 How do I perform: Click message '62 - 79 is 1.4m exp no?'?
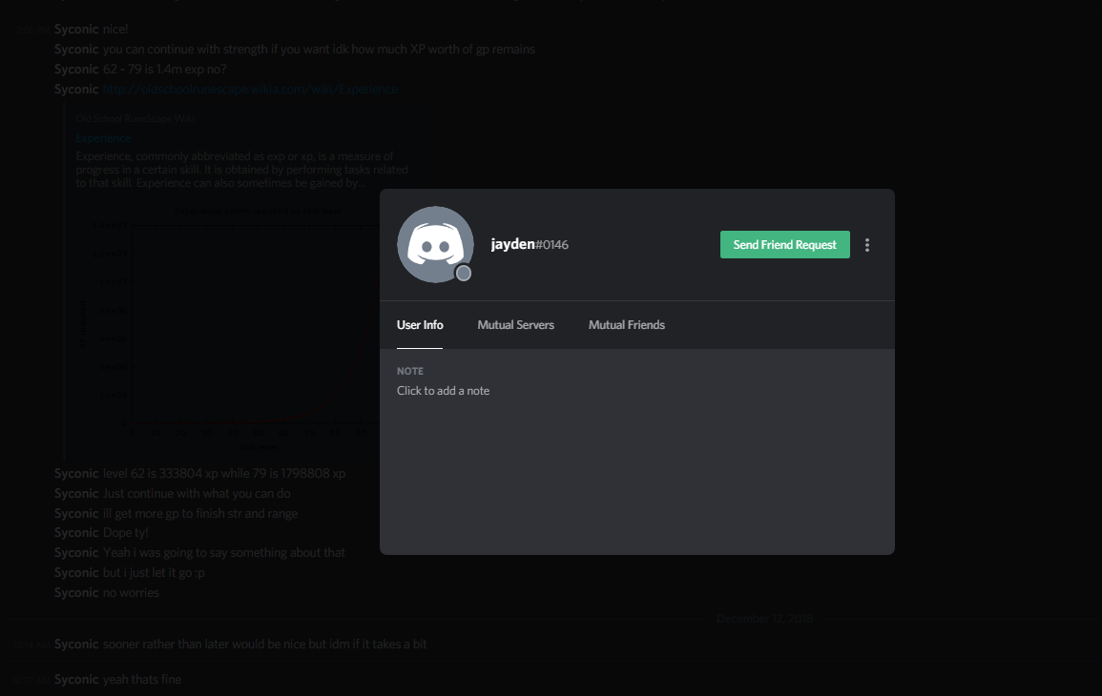tap(164, 69)
